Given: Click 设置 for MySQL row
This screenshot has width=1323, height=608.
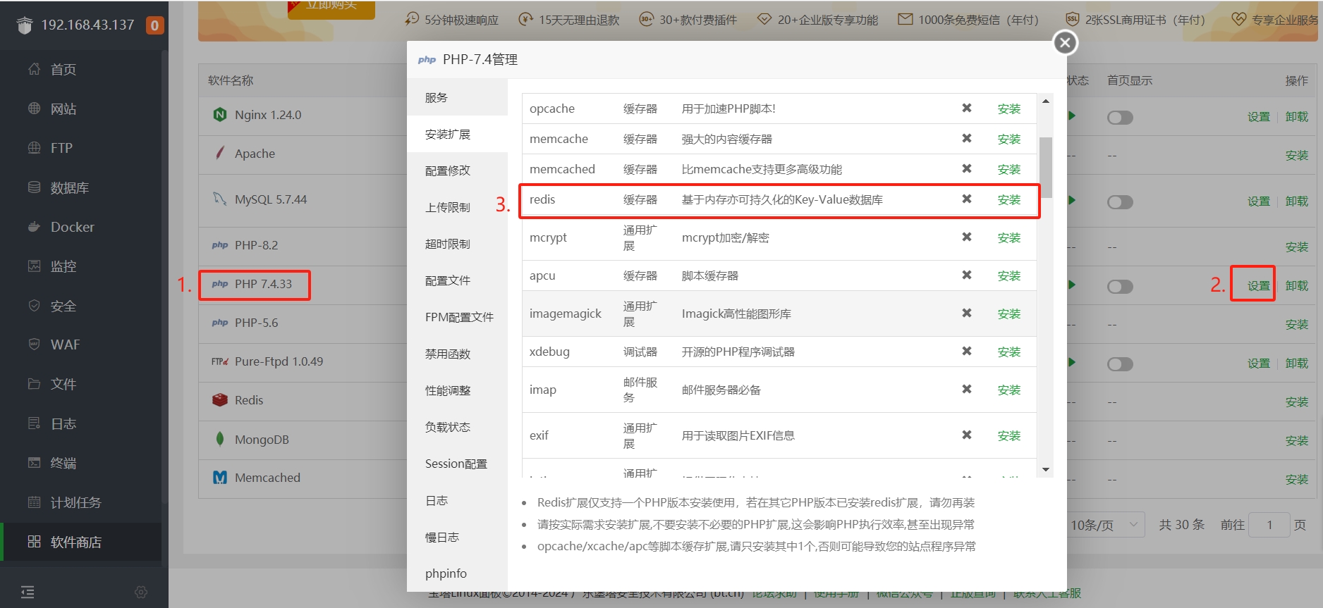Looking at the screenshot, I should (1259, 201).
